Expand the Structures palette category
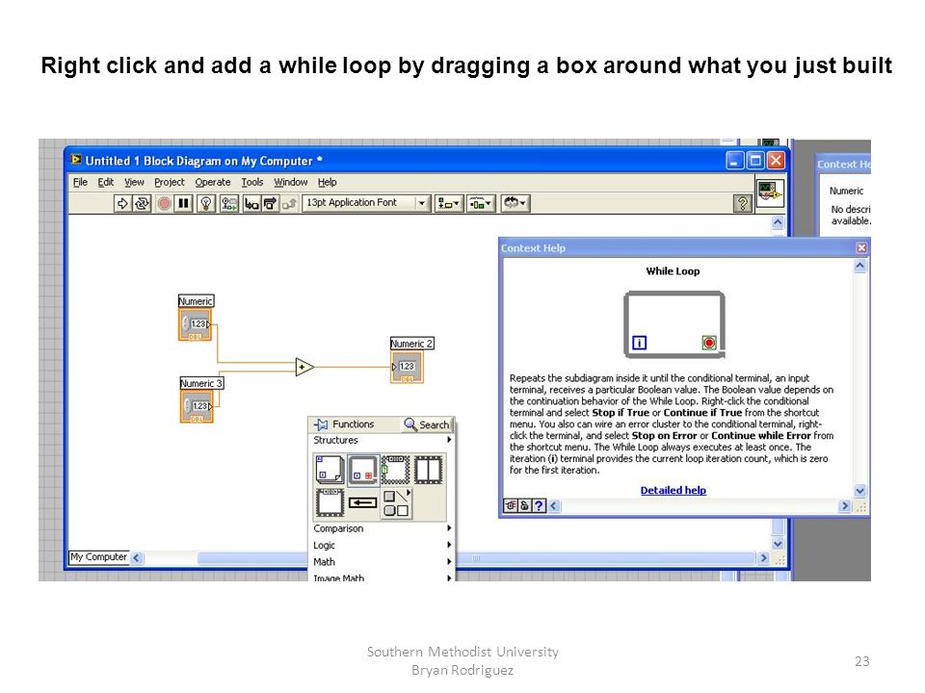Screen dimensions: 925x693 (382, 440)
